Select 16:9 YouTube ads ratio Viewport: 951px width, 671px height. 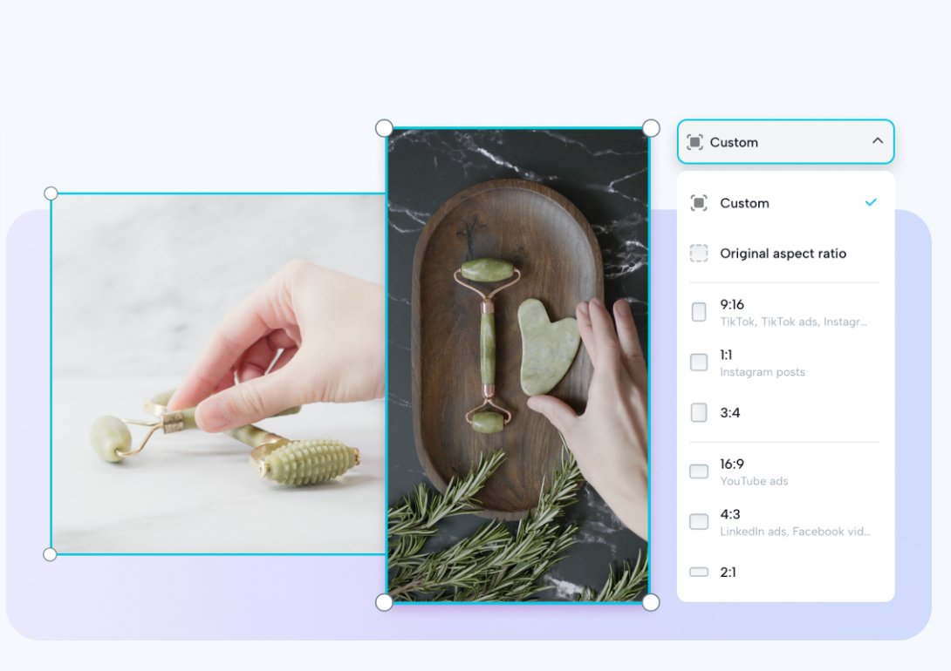(785, 471)
